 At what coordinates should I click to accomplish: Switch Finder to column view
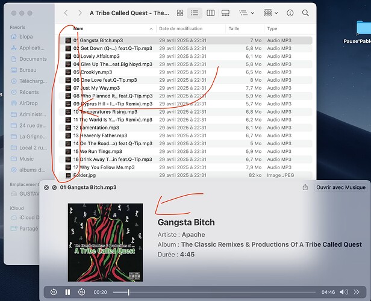(x=210, y=13)
